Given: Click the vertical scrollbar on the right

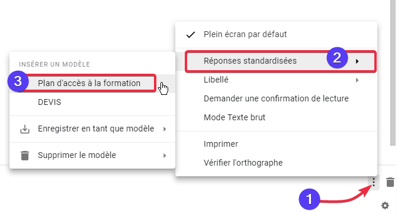Looking at the screenshot, I should pyautogui.click(x=393, y=73).
